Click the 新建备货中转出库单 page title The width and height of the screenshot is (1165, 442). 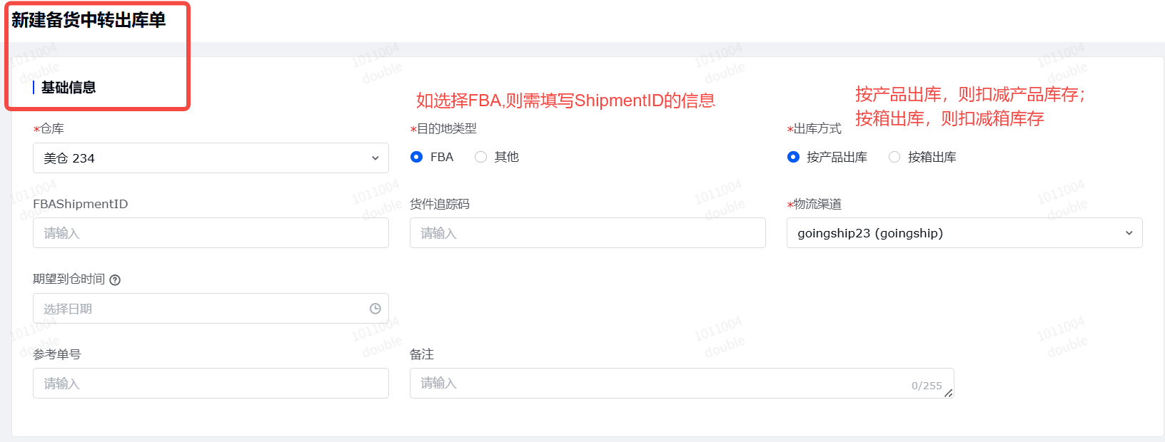pos(89,20)
